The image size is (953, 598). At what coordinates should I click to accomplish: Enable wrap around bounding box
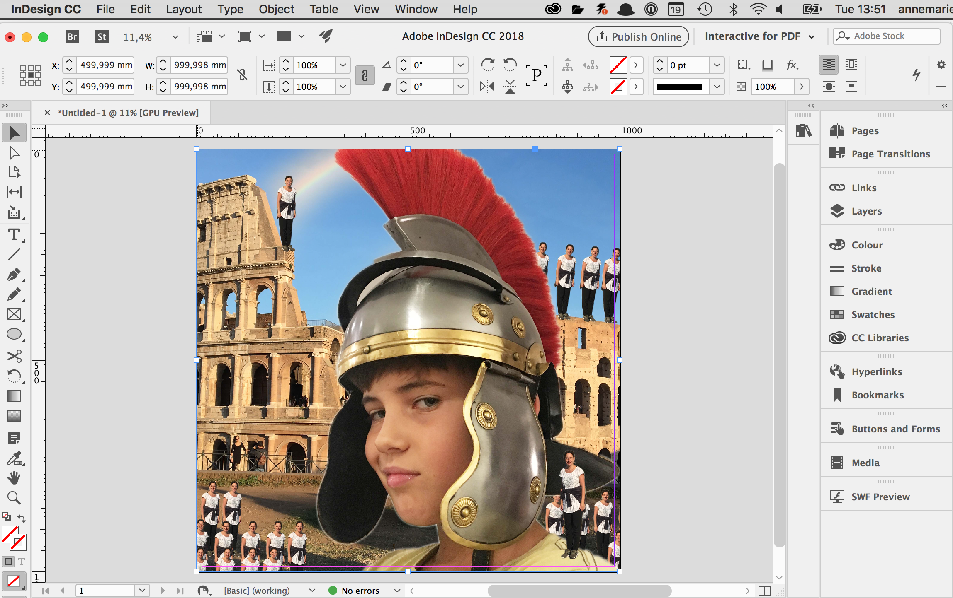pos(851,65)
